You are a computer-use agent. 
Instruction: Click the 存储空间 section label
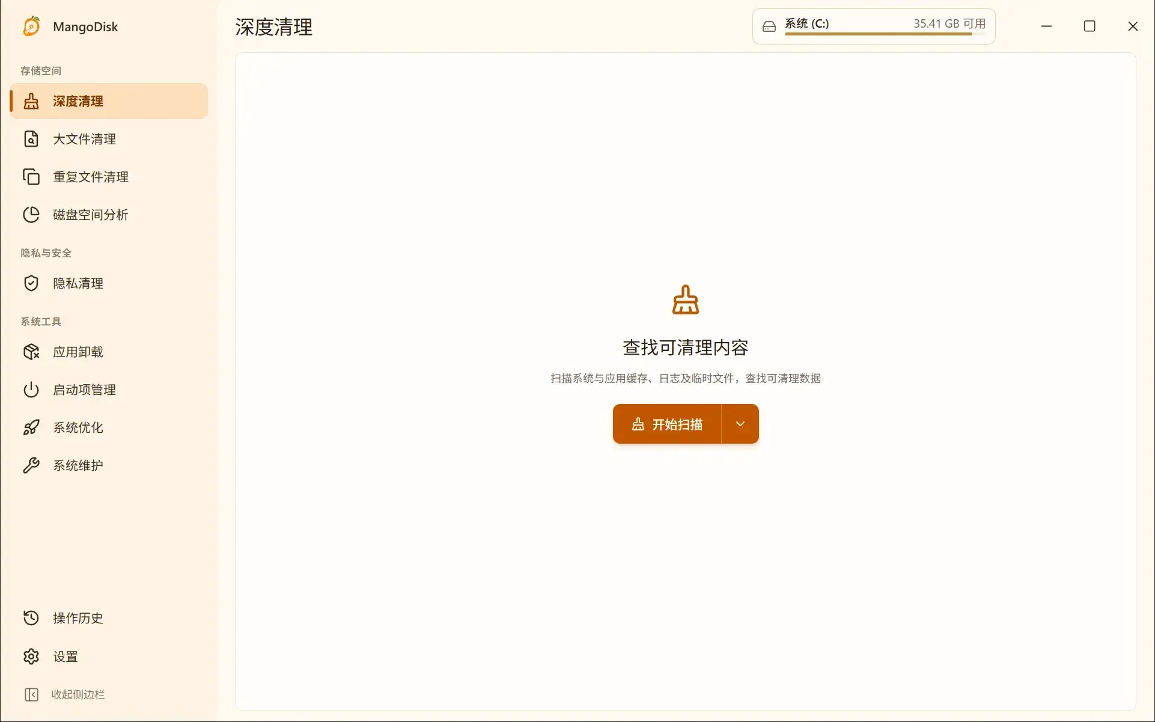pyautogui.click(x=41, y=71)
